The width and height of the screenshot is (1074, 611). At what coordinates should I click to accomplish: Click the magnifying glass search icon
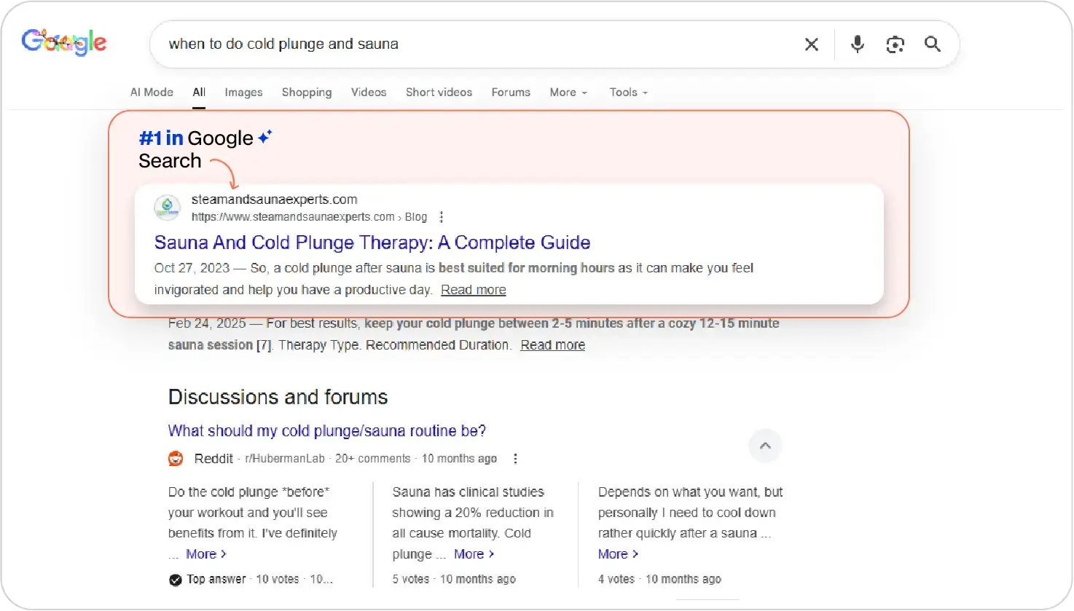(x=932, y=44)
